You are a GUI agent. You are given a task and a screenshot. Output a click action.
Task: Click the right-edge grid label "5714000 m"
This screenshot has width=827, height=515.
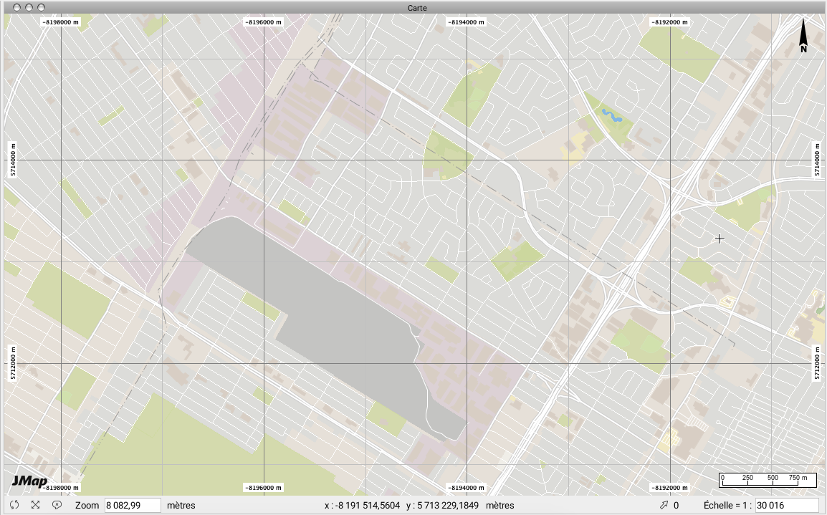817,160
